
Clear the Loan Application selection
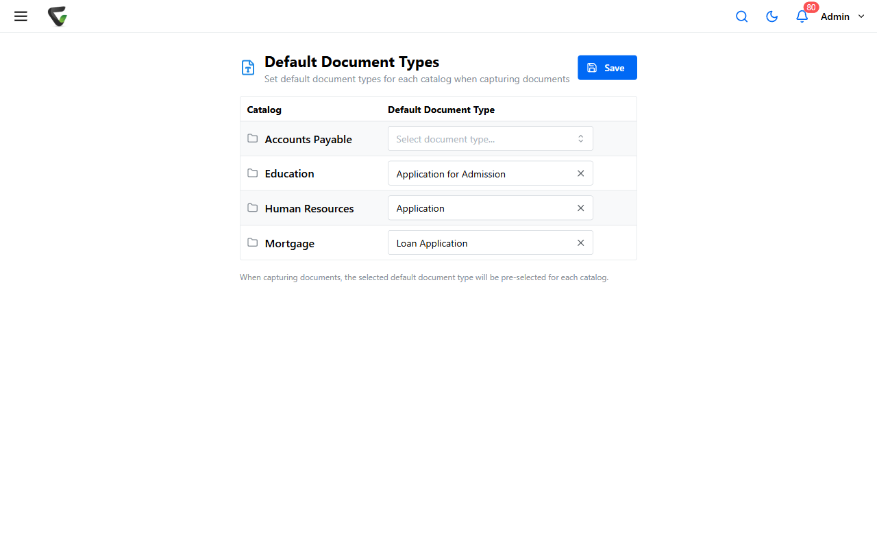pos(580,243)
